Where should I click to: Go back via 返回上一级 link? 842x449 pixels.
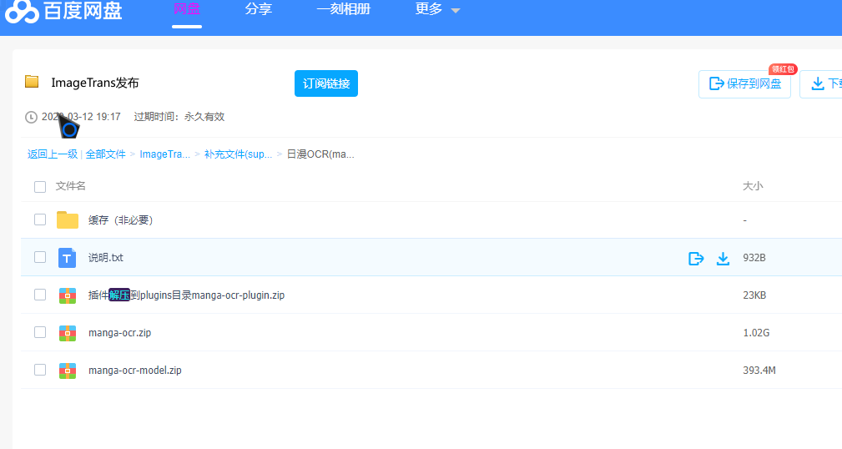pos(53,154)
